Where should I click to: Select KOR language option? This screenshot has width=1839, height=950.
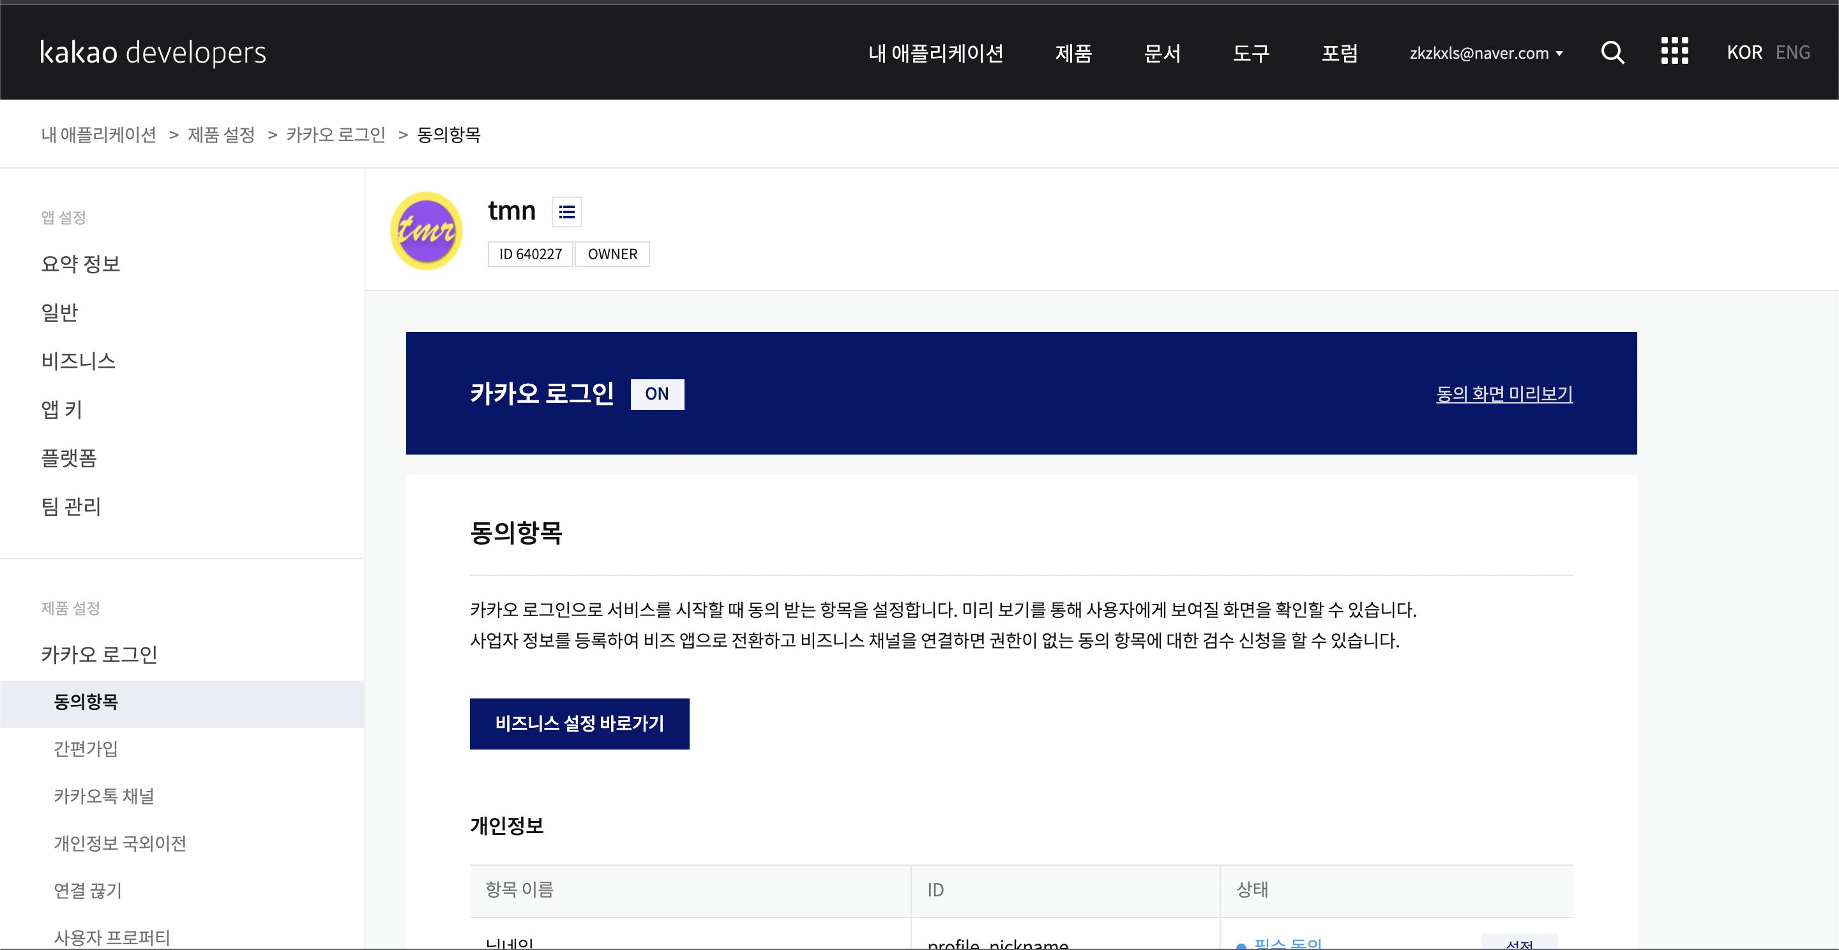tap(1743, 52)
